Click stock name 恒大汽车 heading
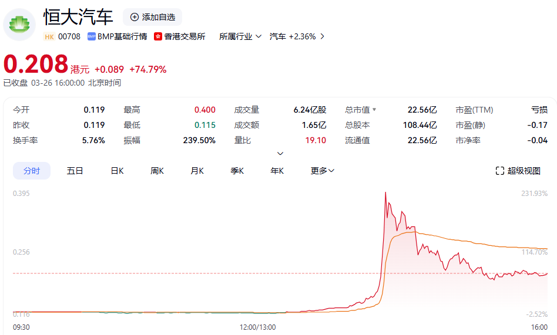The image size is (557, 335). [x=78, y=17]
